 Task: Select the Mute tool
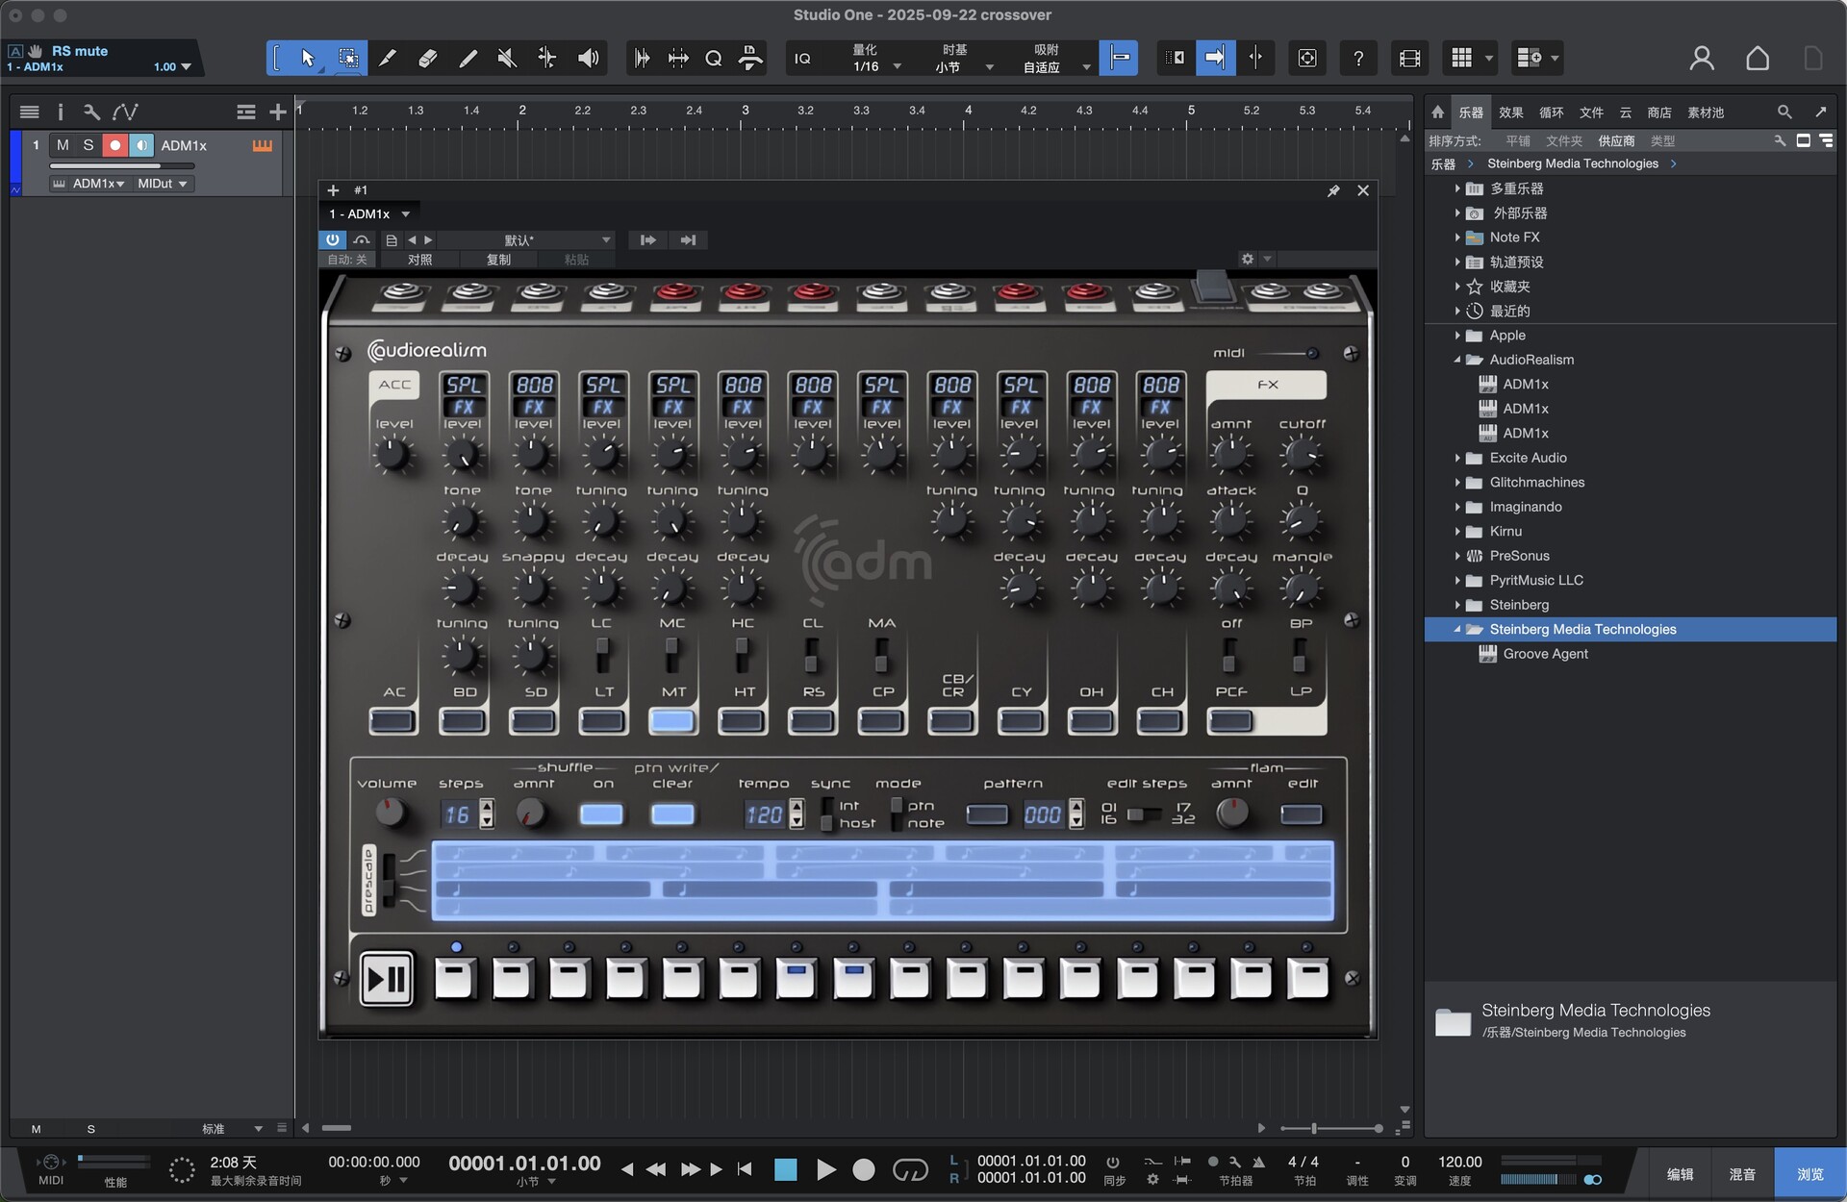tap(507, 59)
